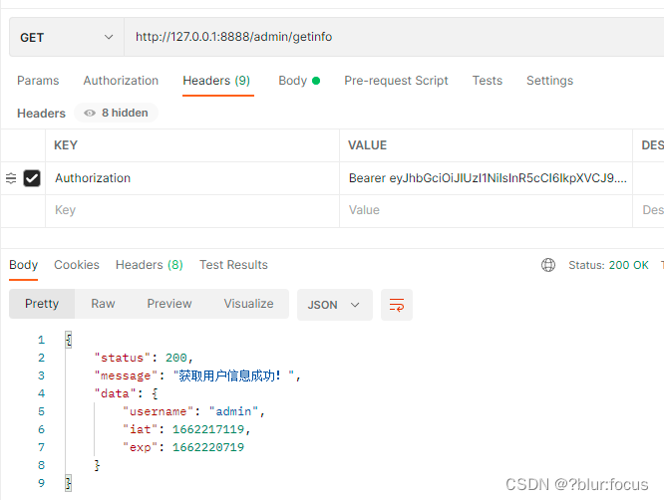Show the 8 hidden headers

click(x=116, y=113)
